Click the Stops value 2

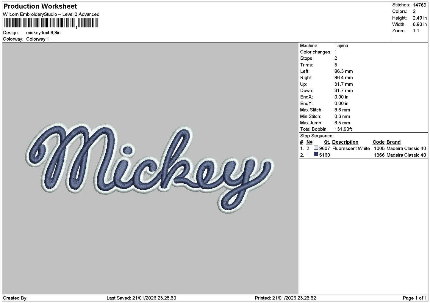(x=336, y=58)
